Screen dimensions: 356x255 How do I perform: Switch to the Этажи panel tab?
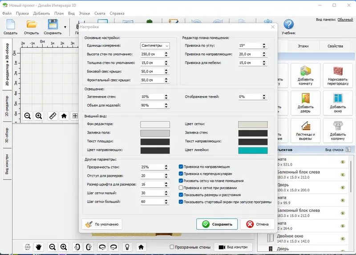point(303,46)
